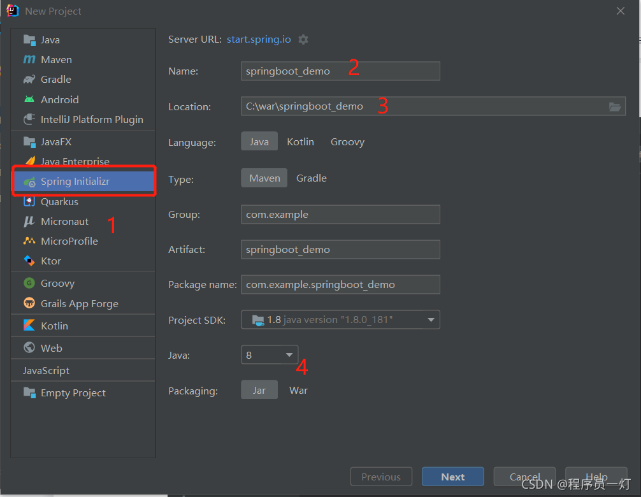Select the Micronaut label in list
Image resolution: width=641 pixels, height=497 pixels.
pos(64,222)
